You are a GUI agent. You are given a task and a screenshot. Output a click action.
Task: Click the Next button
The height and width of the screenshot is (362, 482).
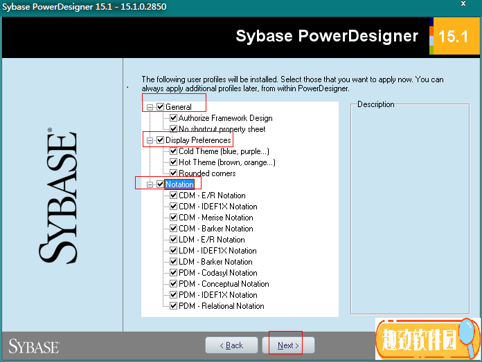click(x=288, y=345)
